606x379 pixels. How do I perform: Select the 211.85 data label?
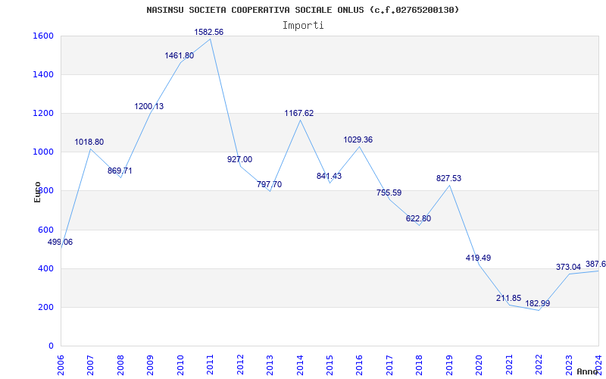coord(509,298)
